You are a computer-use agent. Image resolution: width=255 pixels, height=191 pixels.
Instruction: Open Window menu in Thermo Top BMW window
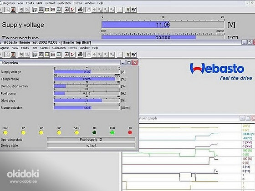[85, 48]
